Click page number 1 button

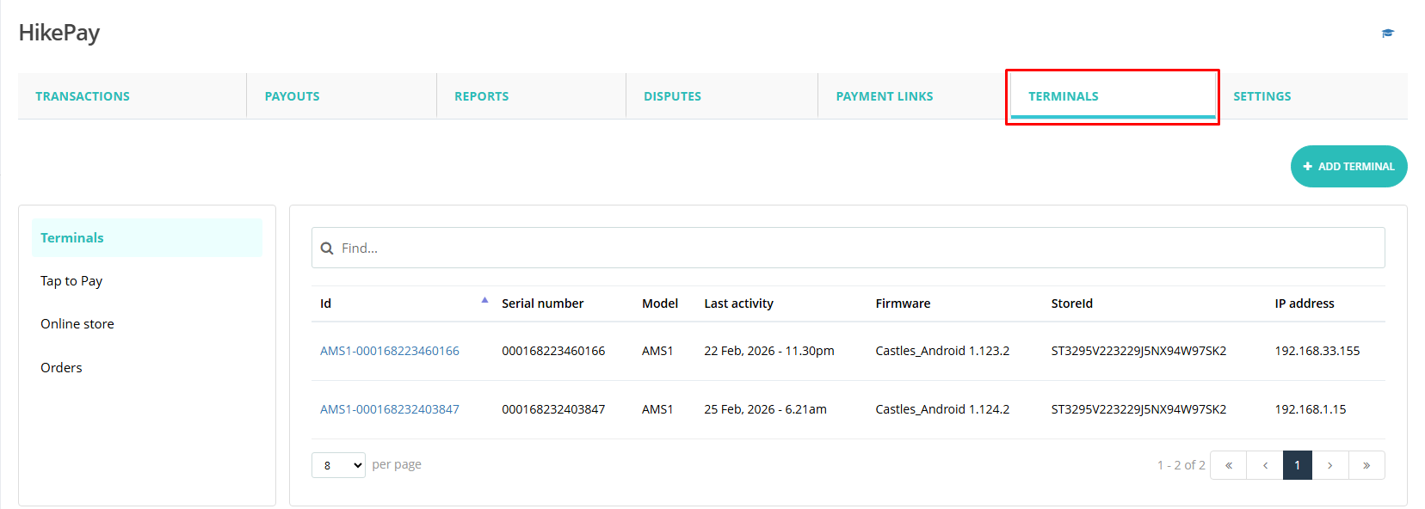pos(1297,465)
